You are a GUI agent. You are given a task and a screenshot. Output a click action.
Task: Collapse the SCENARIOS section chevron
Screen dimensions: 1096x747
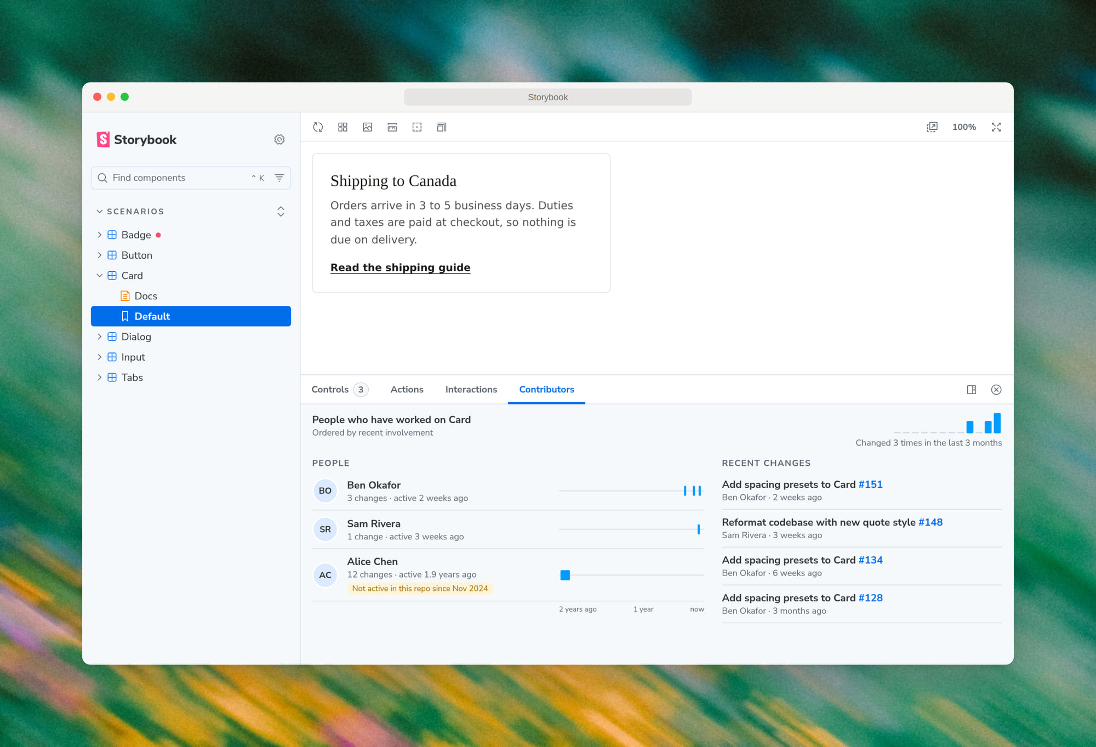pyautogui.click(x=100, y=212)
